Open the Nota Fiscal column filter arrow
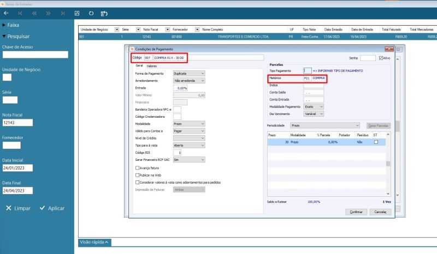The height and width of the screenshot is (254, 437). point(168,29)
